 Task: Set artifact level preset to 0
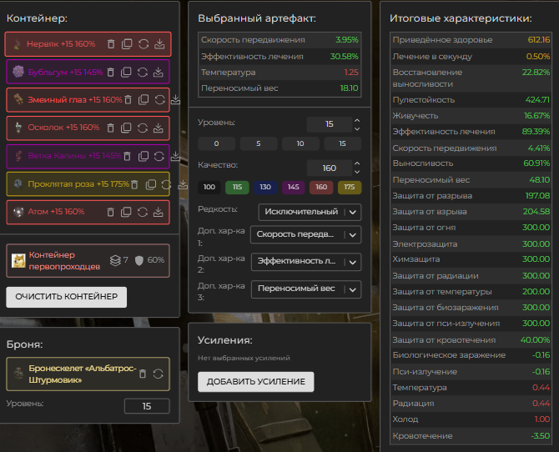point(216,143)
